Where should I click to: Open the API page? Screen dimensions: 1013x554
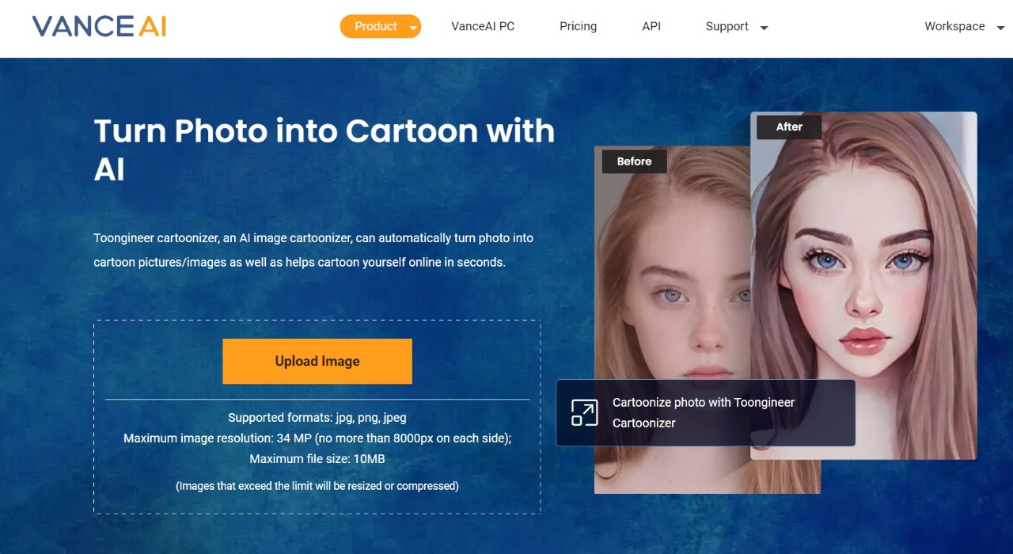651,26
